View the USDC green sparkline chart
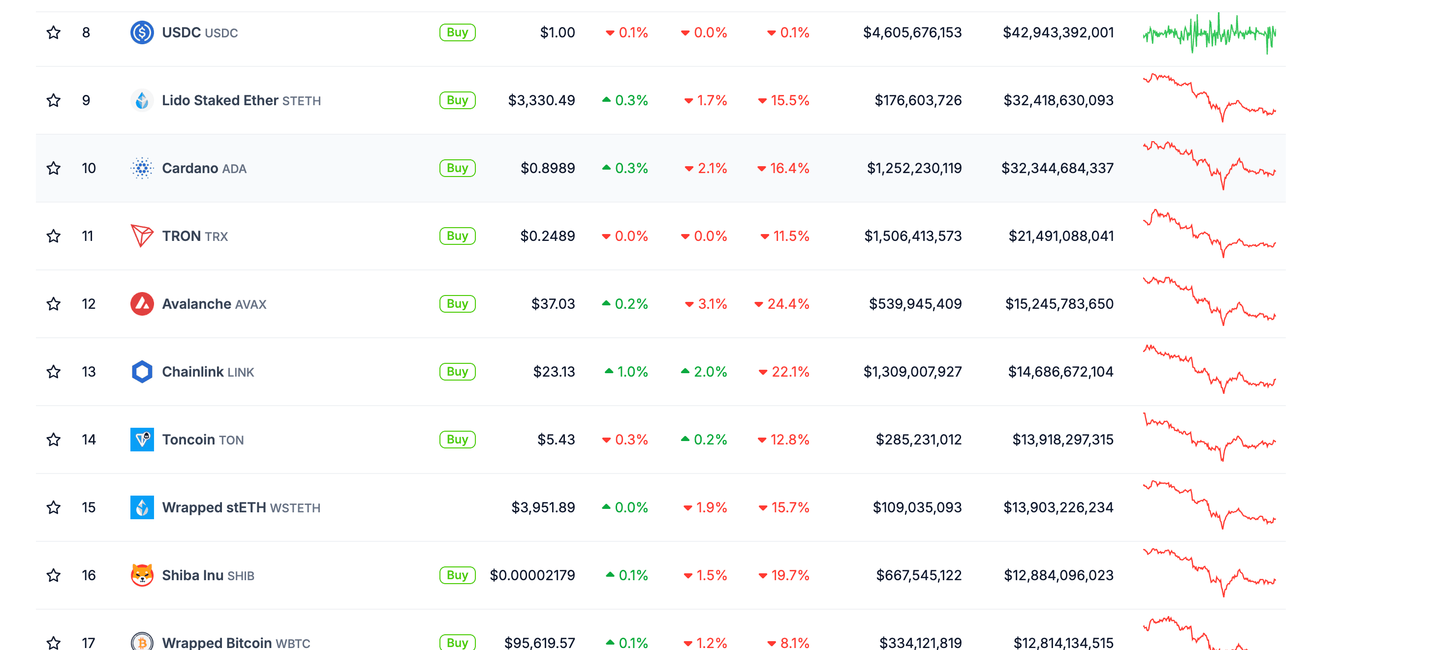This screenshot has height=650, width=1431. click(x=1209, y=33)
